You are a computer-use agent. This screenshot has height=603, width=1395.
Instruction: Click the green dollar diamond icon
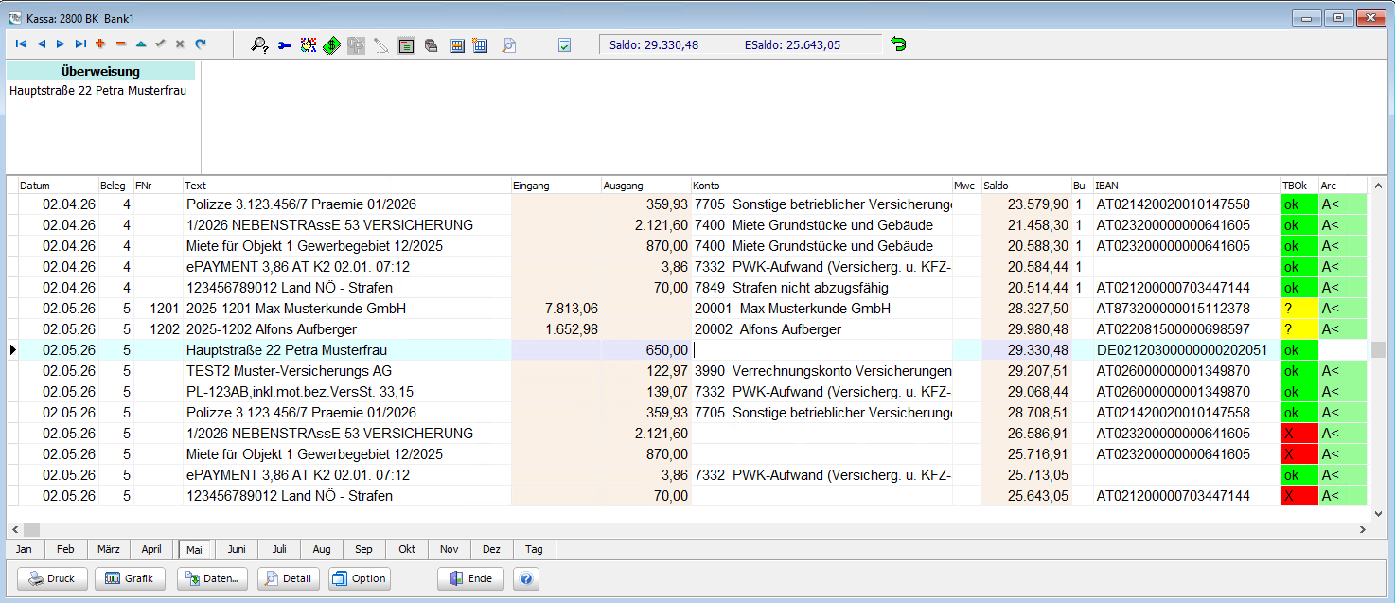click(332, 44)
